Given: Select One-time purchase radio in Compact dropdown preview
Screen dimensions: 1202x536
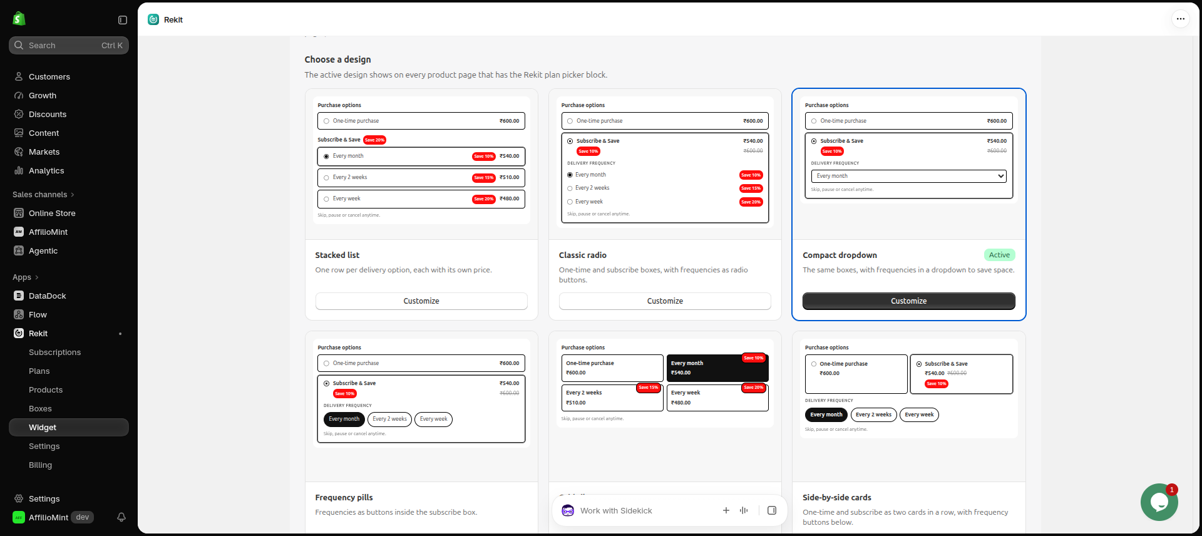Looking at the screenshot, I should coord(814,121).
